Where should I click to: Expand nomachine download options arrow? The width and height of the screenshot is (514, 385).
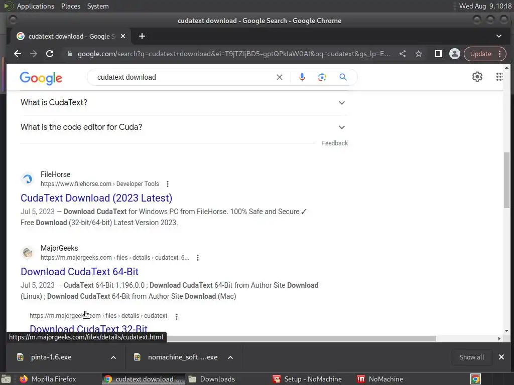(230, 357)
